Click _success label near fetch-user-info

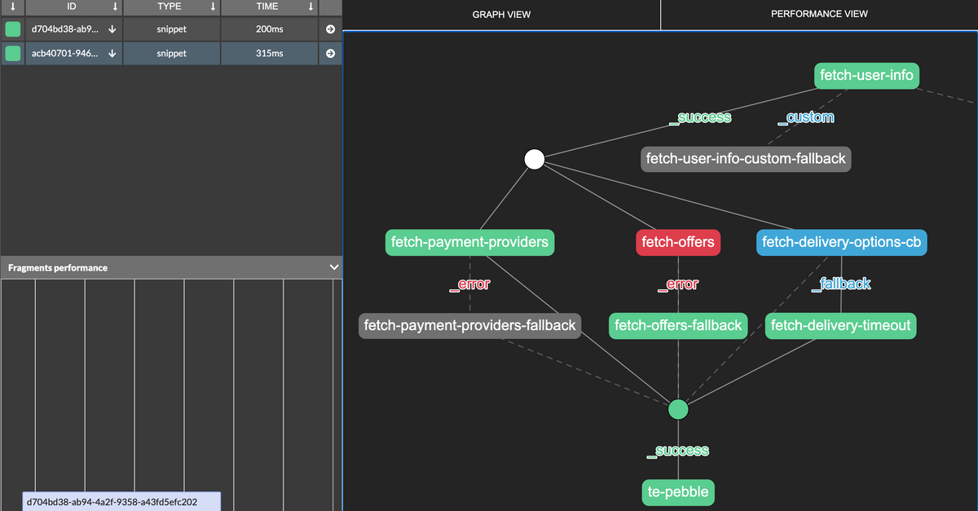[x=700, y=117]
